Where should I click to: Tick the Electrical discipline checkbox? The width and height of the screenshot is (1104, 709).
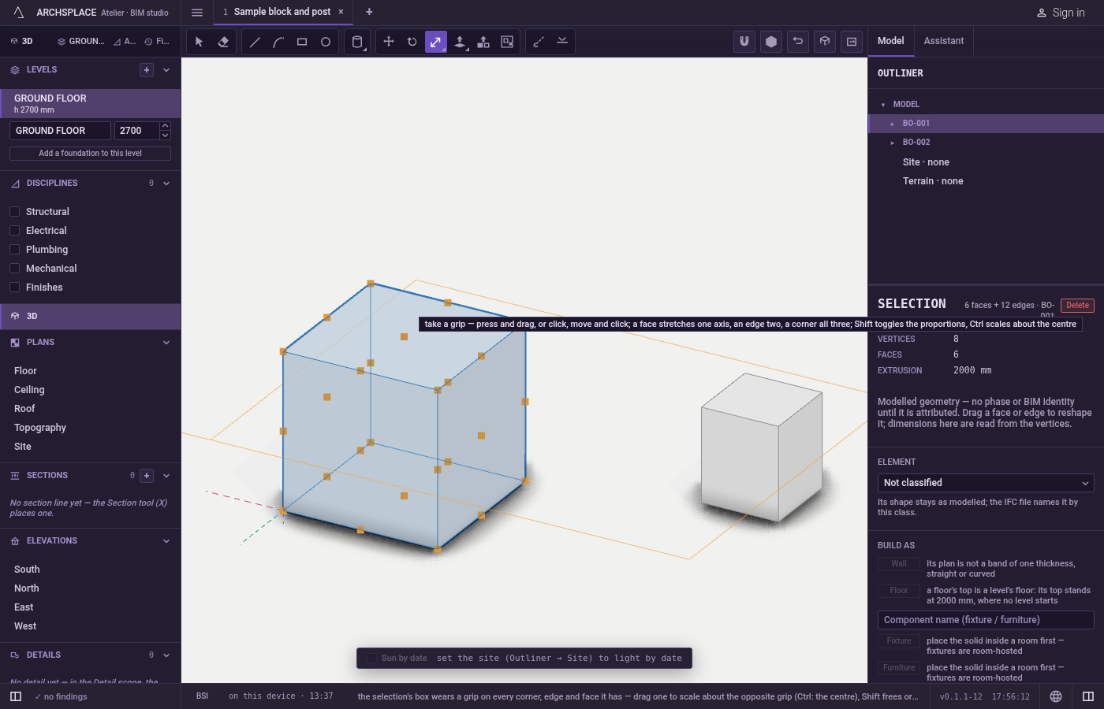14,230
